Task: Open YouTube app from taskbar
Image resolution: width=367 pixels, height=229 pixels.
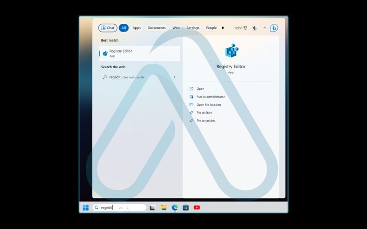Action: point(197,207)
